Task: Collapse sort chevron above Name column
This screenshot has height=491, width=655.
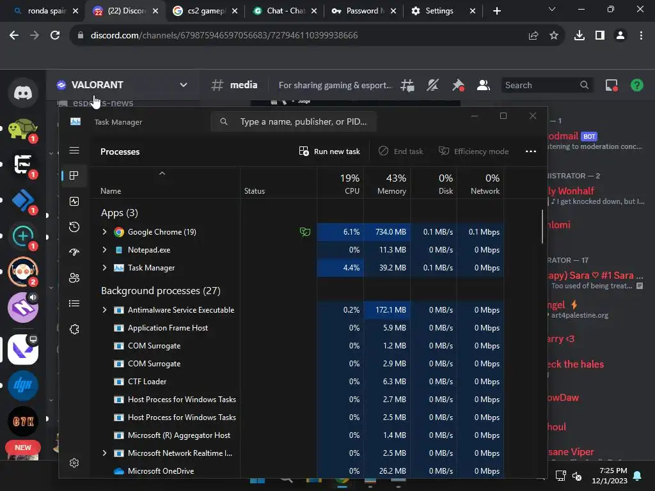Action: point(162,173)
